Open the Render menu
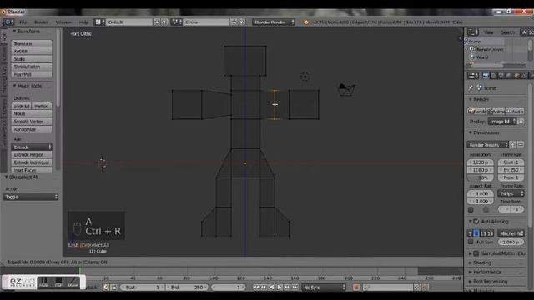 pos(41,22)
